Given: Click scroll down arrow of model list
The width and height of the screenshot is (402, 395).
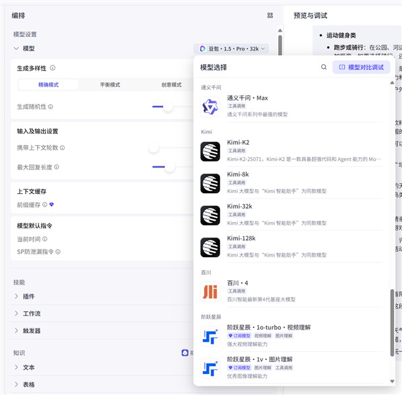Looking at the screenshot, I should (392, 382).
